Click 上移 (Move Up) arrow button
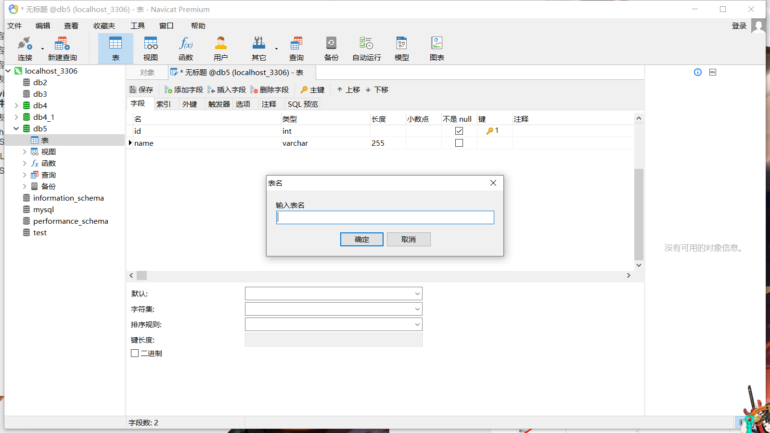 [x=348, y=90]
